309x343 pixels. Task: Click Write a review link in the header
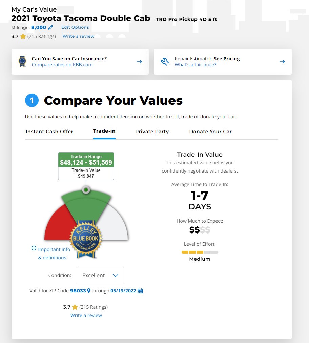point(78,36)
